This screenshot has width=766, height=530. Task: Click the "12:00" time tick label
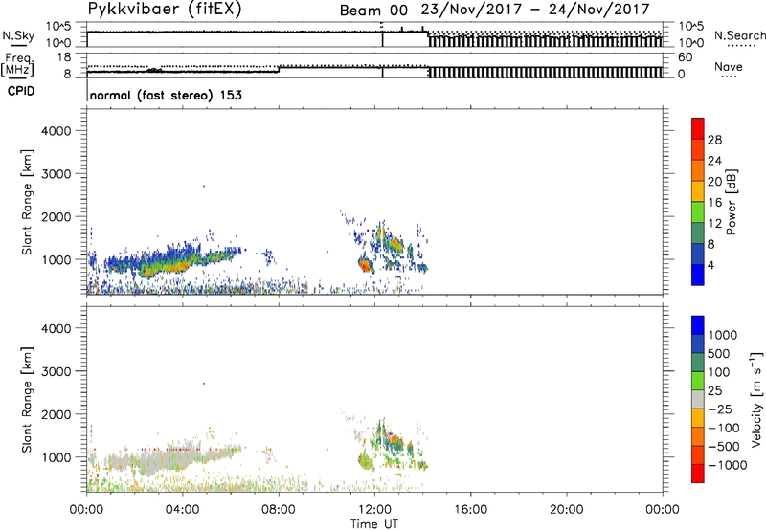tap(374, 510)
